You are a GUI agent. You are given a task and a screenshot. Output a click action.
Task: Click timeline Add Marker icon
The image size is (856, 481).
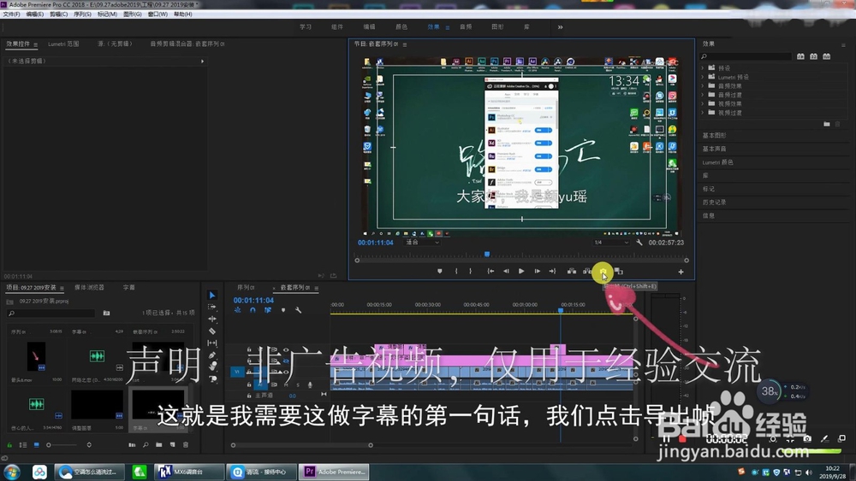point(282,310)
